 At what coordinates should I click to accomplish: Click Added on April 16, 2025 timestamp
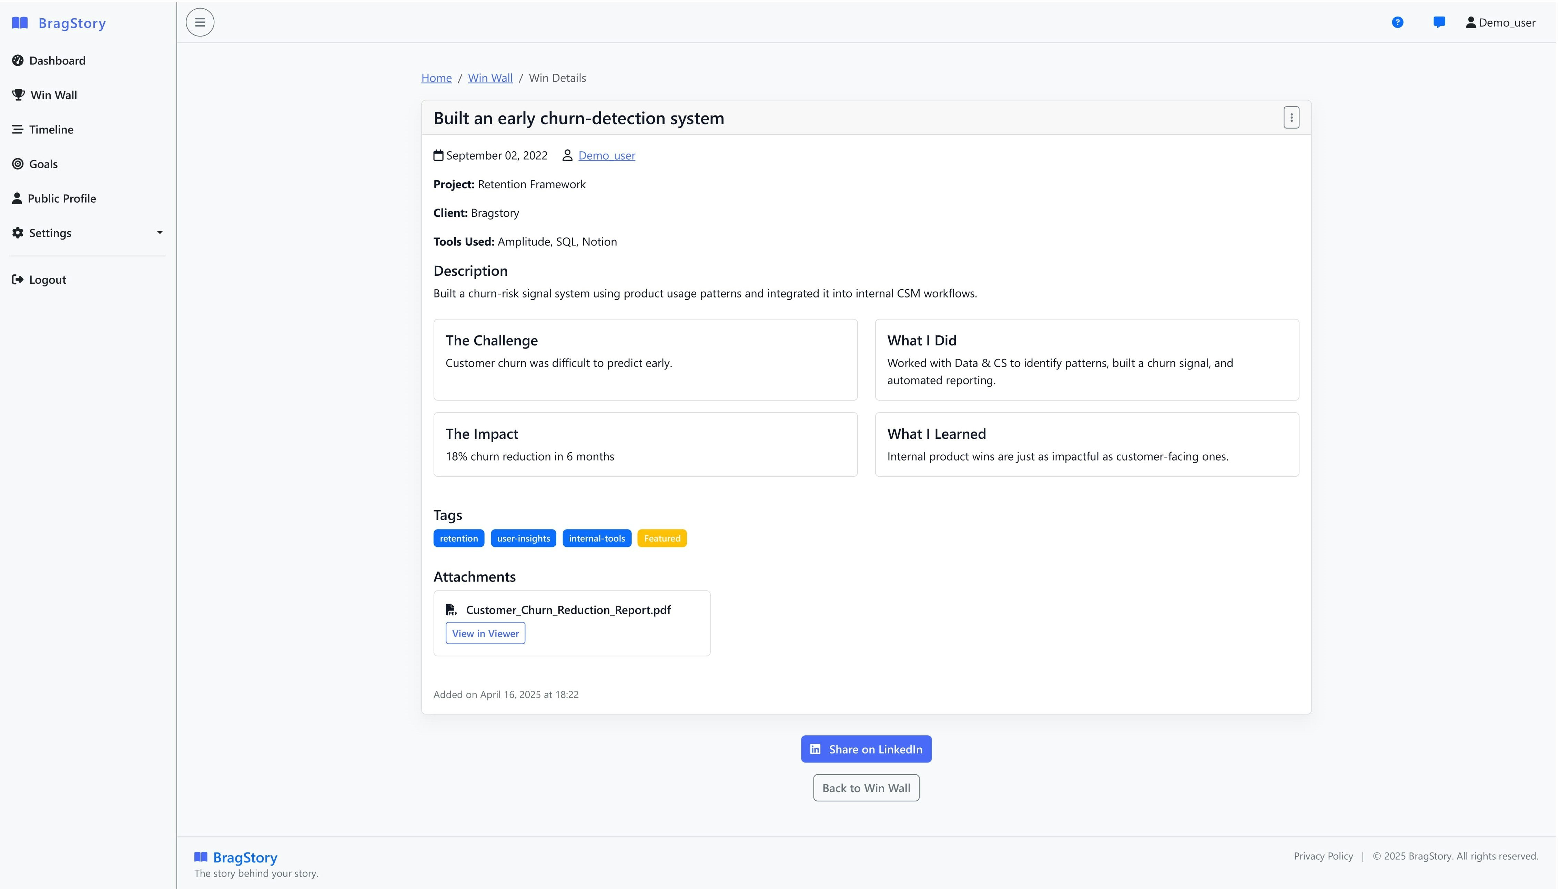tap(506, 694)
